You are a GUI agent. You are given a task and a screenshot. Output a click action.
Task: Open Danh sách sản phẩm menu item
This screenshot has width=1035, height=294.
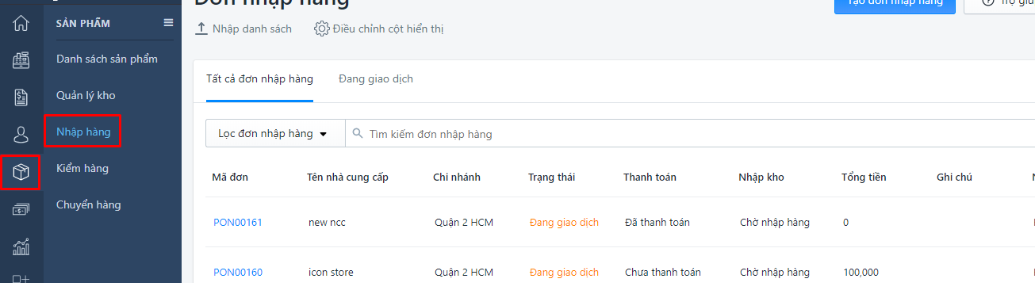click(x=107, y=59)
